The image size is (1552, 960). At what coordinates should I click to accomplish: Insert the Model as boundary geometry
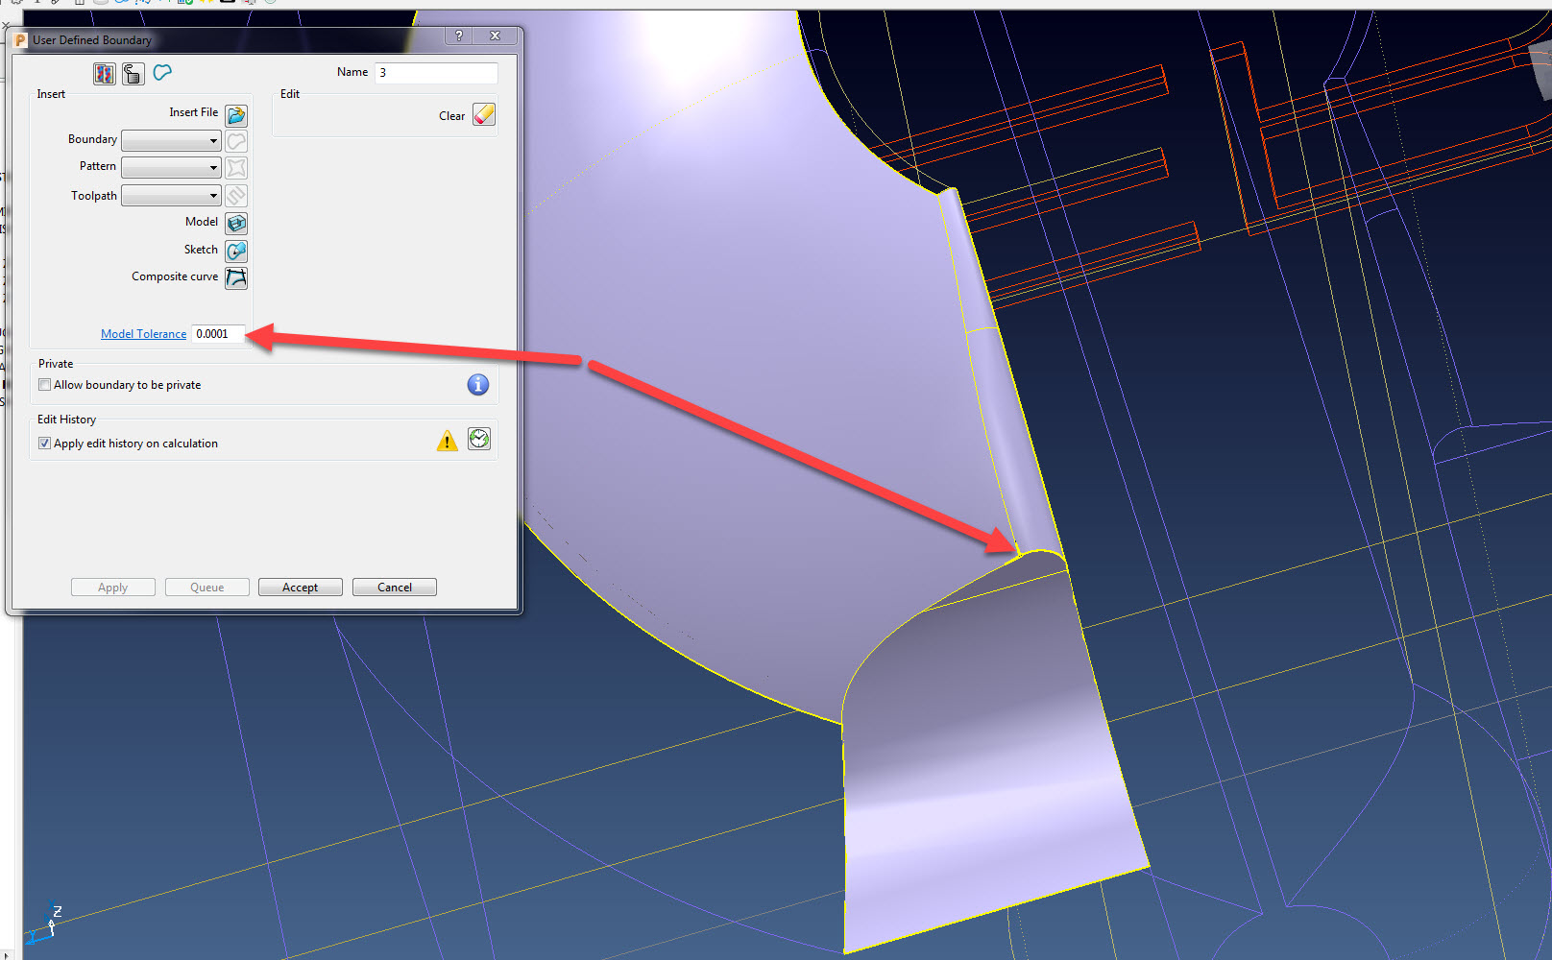coord(235,223)
